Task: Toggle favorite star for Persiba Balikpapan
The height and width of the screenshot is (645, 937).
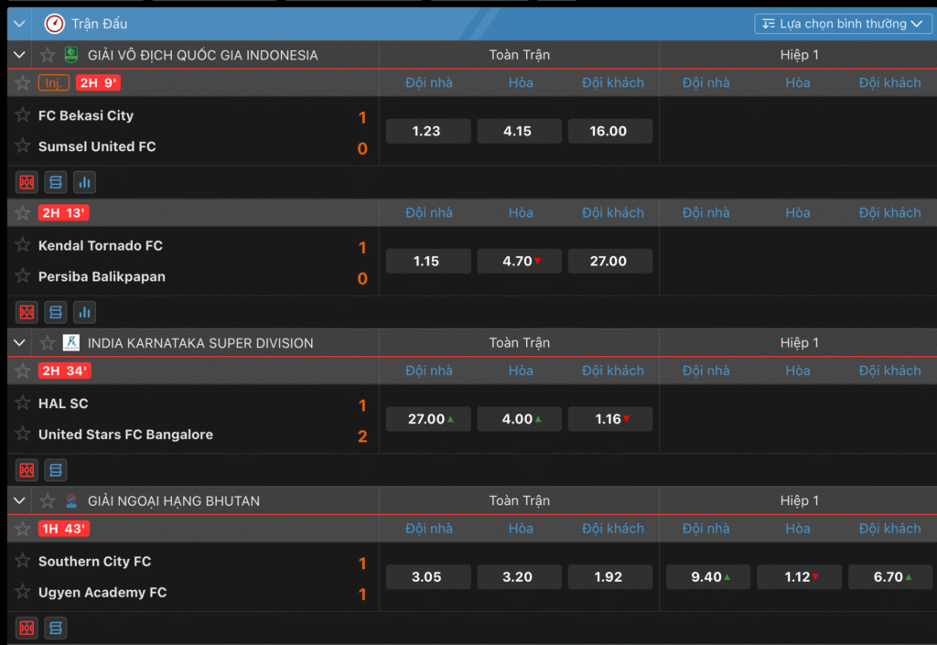Action: (x=23, y=276)
